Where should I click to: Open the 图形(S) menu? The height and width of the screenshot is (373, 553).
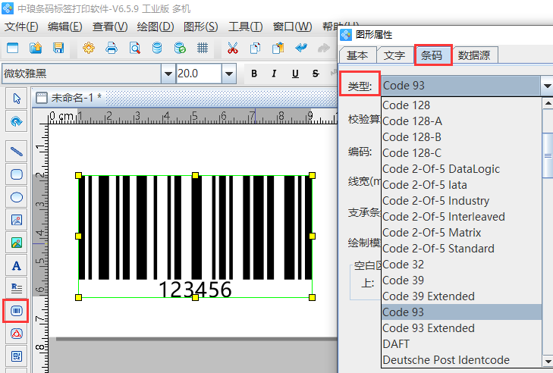201,27
